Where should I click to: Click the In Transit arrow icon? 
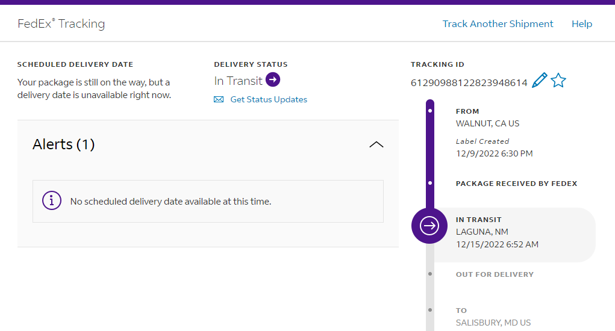click(x=273, y=79)
